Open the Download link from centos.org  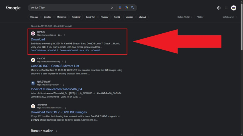click(38, 39)
